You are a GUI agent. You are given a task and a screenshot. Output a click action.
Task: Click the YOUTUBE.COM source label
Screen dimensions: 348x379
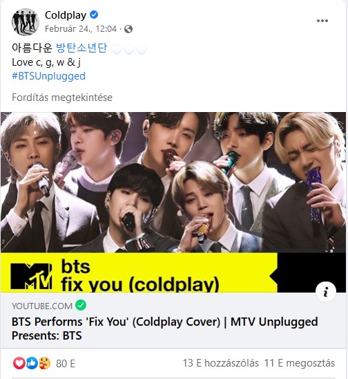(x=42, y=306)
